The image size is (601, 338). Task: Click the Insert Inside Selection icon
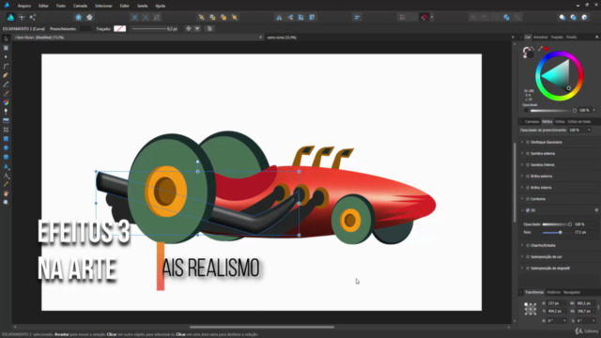point(584,17)
